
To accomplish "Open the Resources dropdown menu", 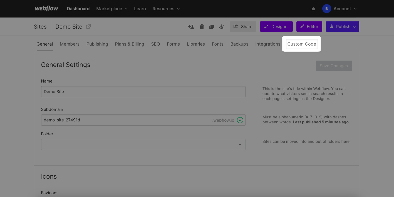I will pos(166,9).
